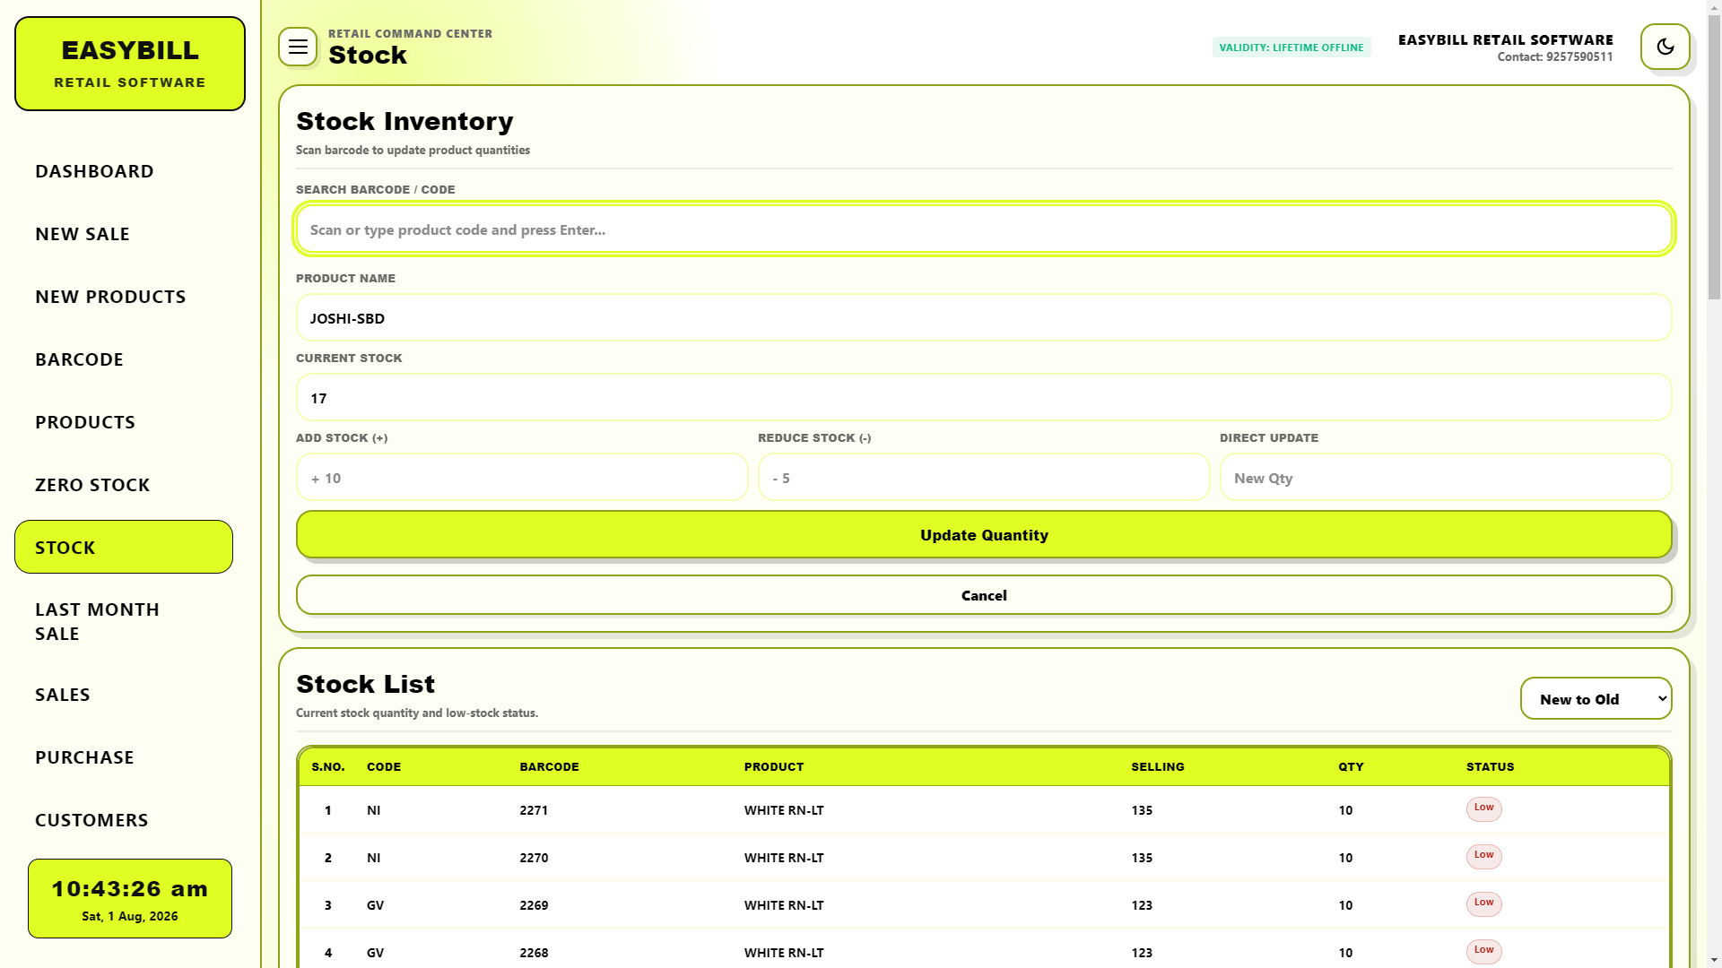
Task: Click barcode 2269 in the stock list
Action: coord(534,905)
